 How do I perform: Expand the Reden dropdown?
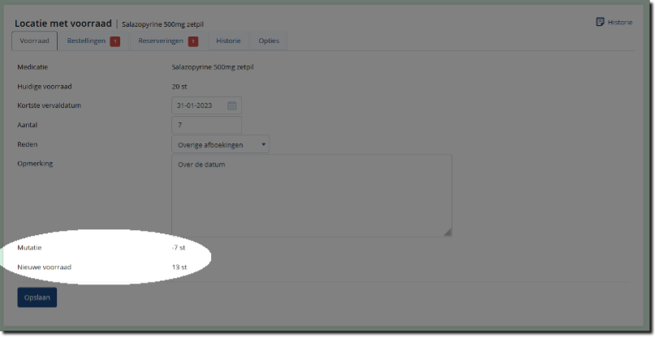tap(220, 144)
